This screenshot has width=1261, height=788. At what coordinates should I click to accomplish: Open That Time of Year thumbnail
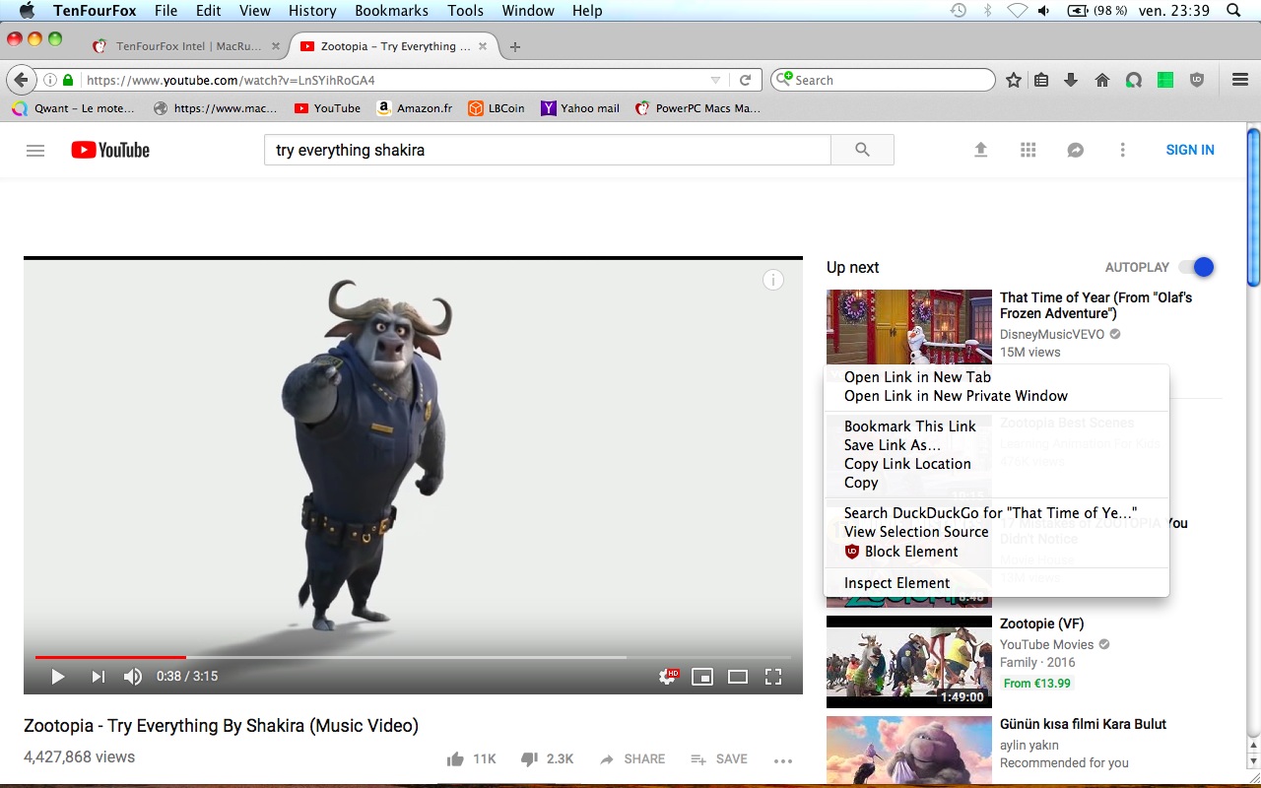coord(909,327)
